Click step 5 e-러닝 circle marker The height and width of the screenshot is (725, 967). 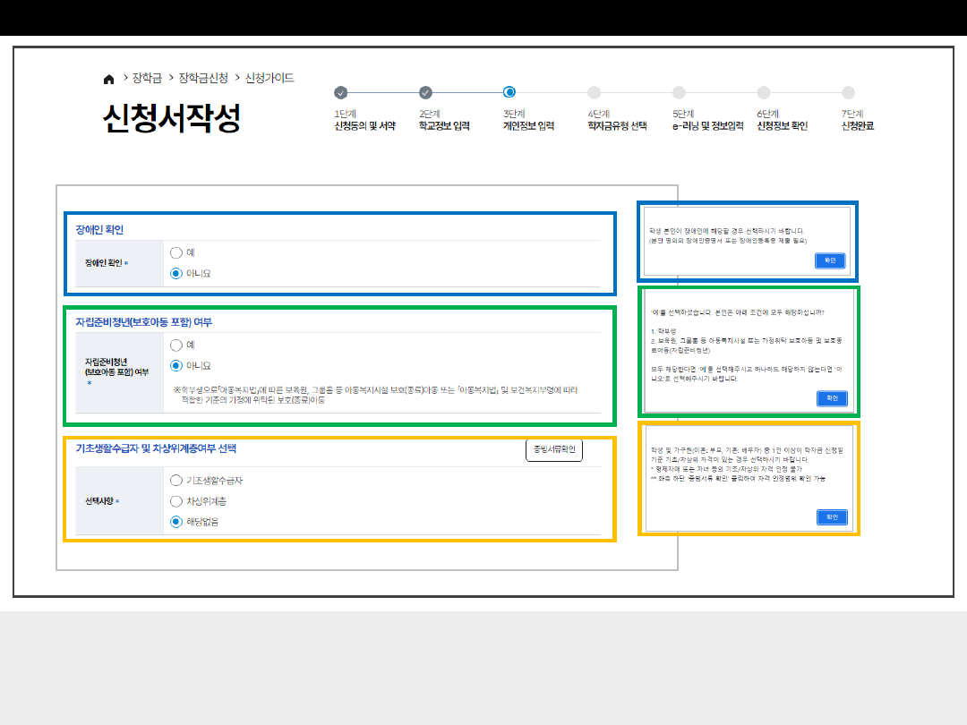tap(679, 92)
